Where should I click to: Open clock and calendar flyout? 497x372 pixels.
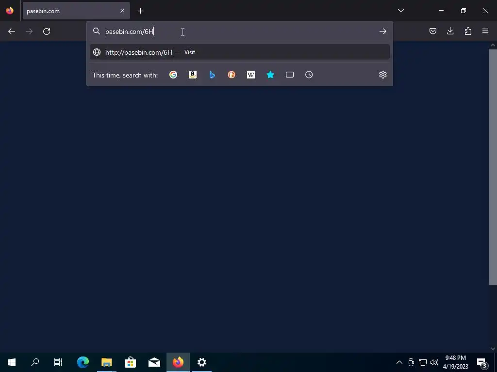[x=456, y=362]
